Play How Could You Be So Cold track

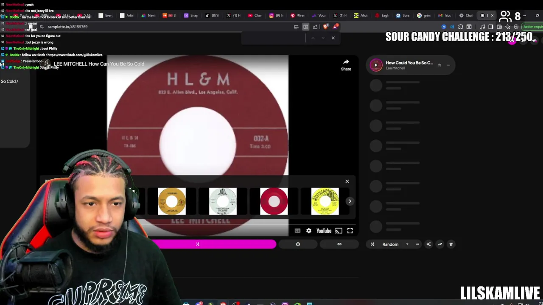[376, 65]
